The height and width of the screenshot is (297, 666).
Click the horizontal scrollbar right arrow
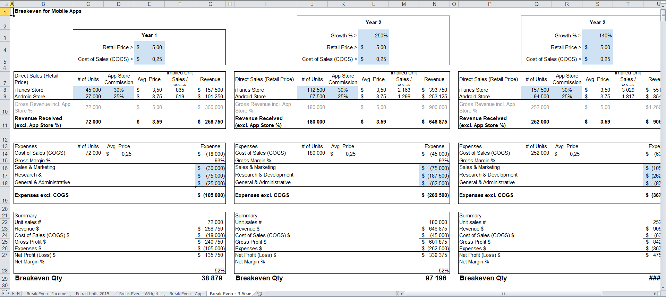(x=655, y=294)
